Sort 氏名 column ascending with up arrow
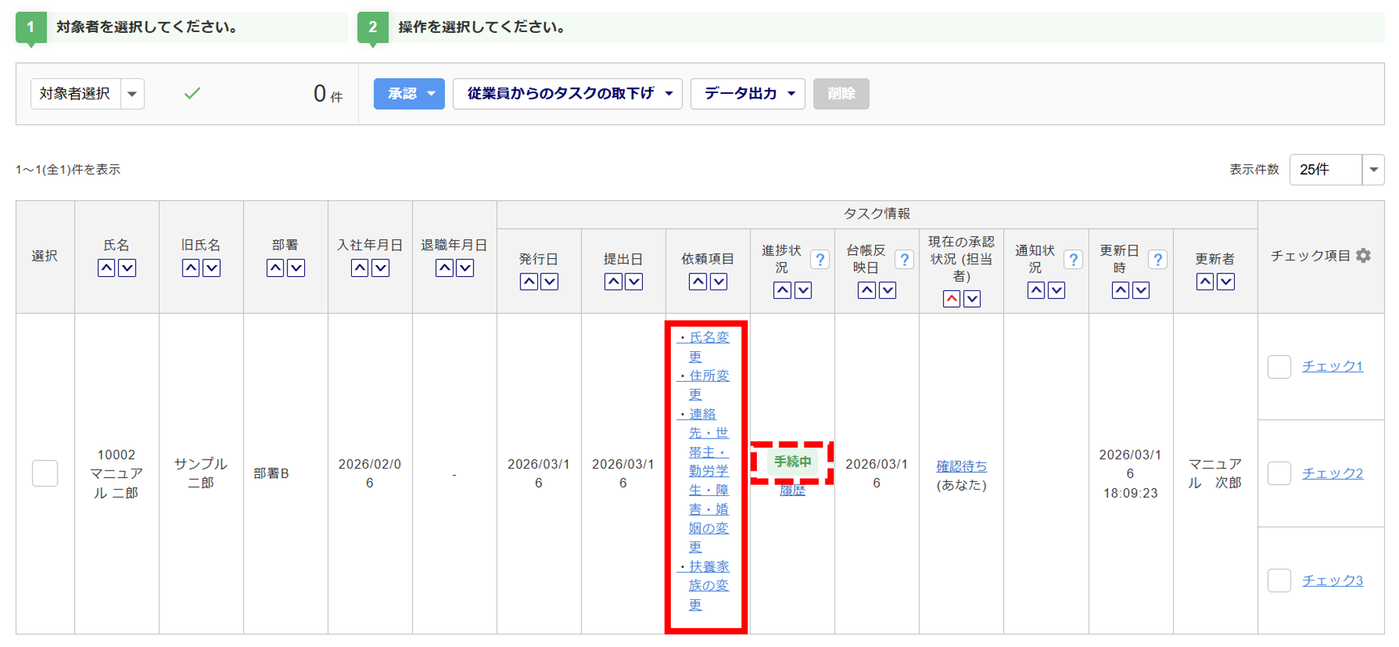Viewport: 1399px width, 647px height. 106,268
